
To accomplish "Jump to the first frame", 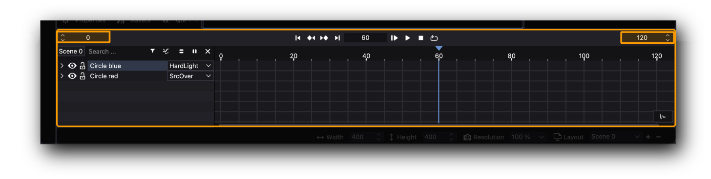I will (298, 38).
